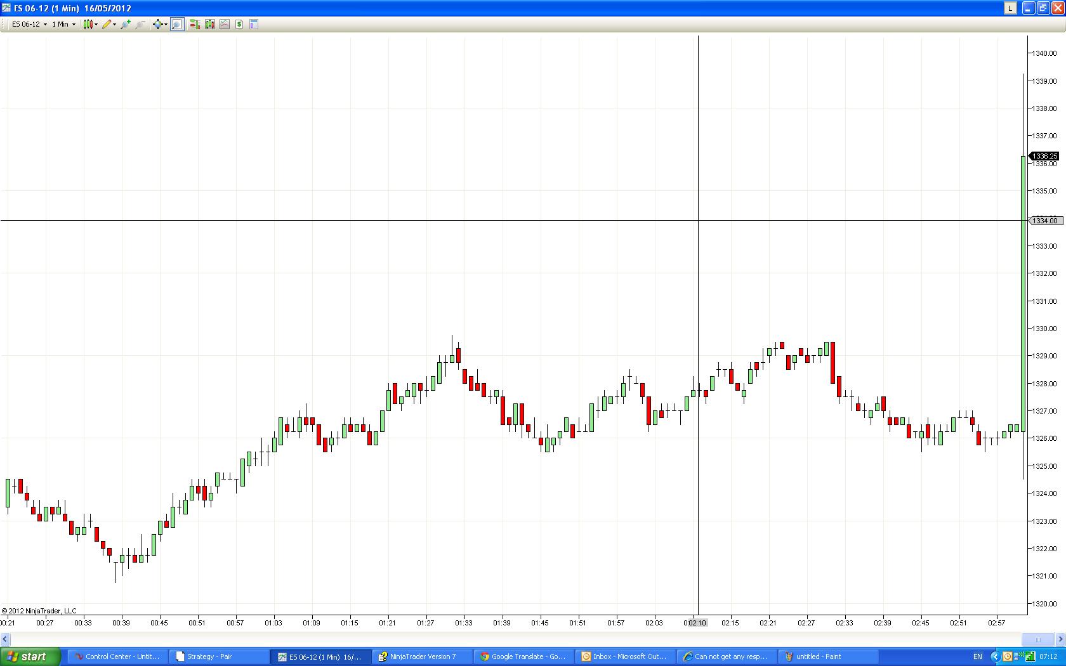
Task: Switch to Strategy - Pair taskbar window
Action: pyautogui.click(x=218, y=656)
